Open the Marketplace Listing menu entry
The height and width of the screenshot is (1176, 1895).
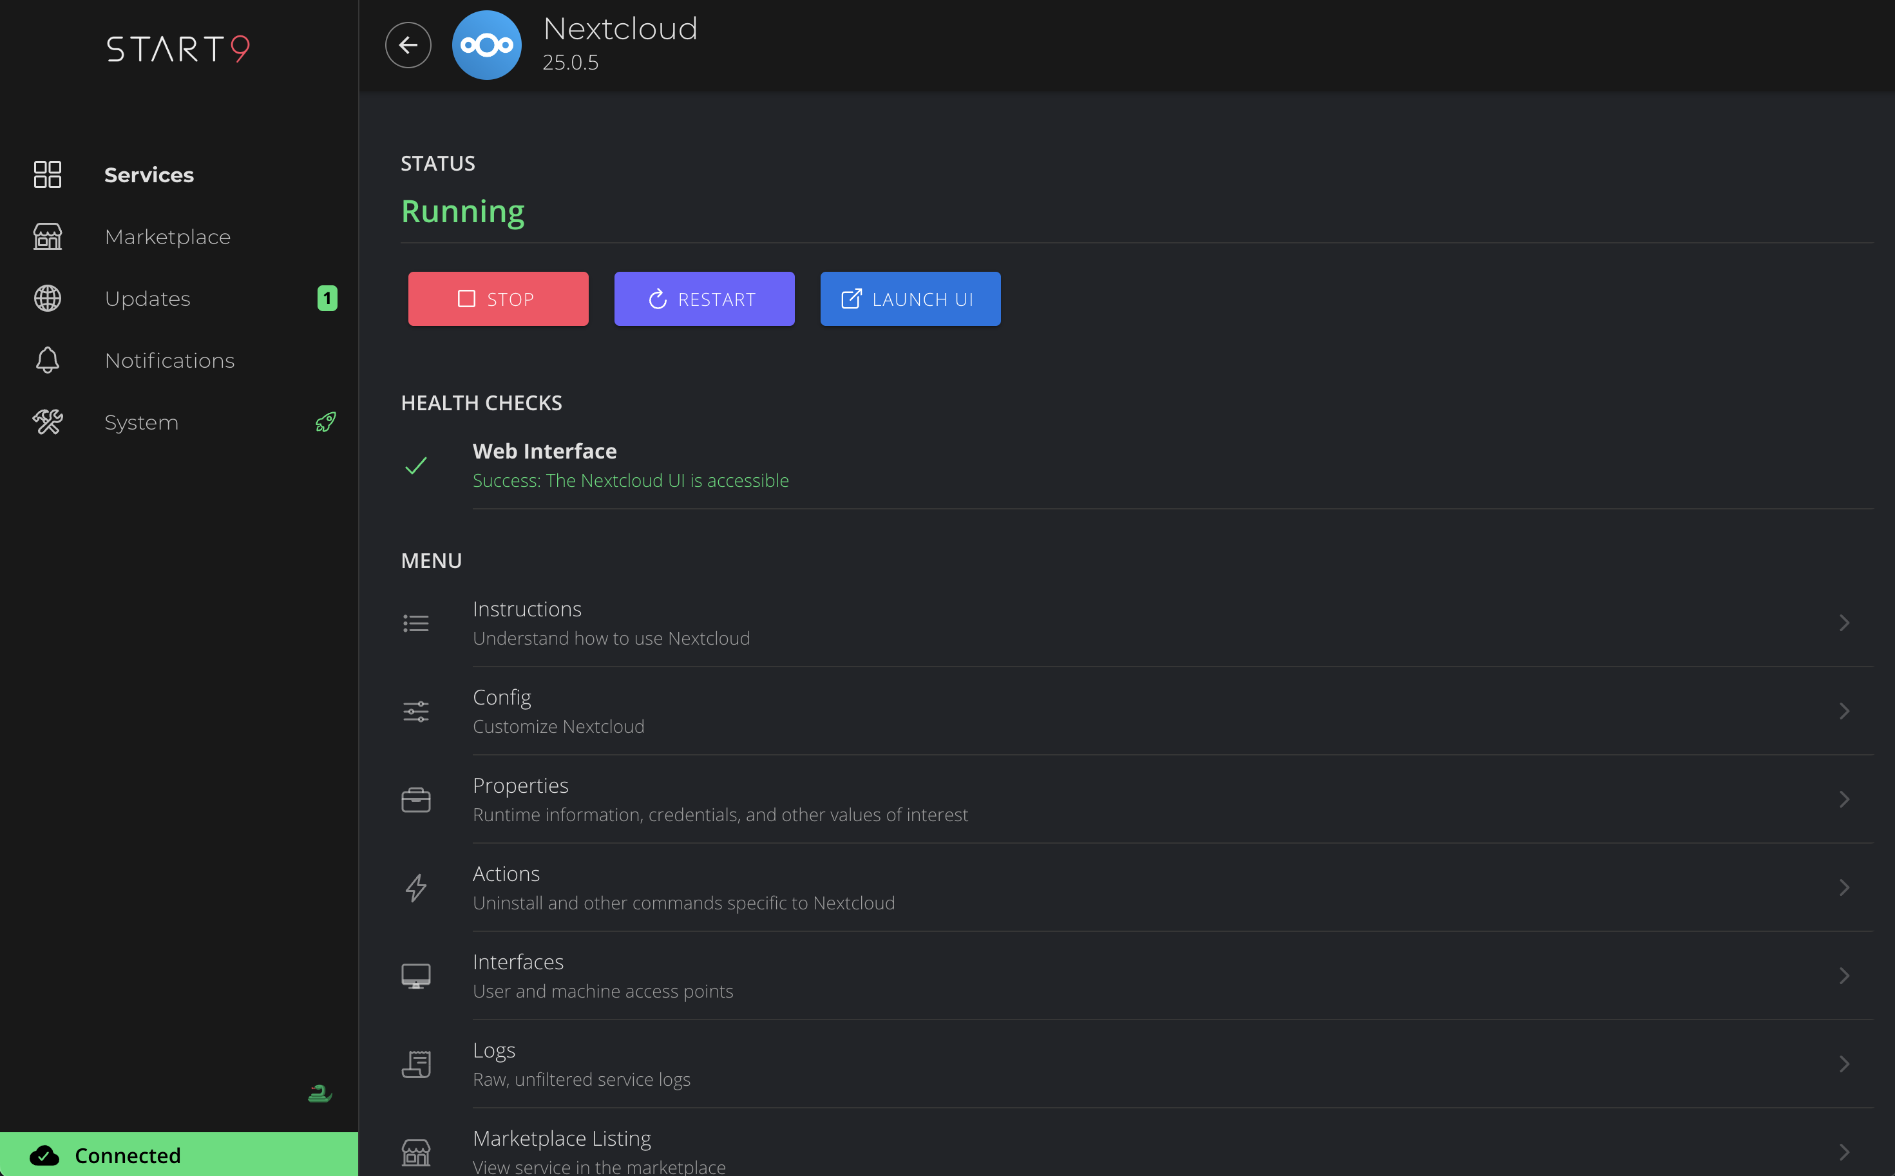click(562, 1138)
